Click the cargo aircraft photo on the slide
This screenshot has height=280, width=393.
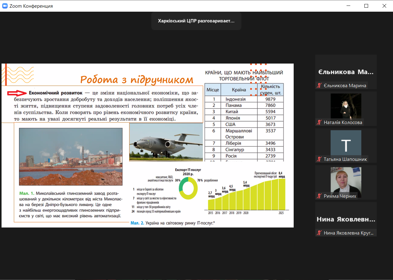pos(166,142)
